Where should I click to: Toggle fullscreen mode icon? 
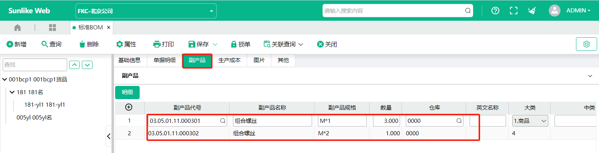pos(513,11)
